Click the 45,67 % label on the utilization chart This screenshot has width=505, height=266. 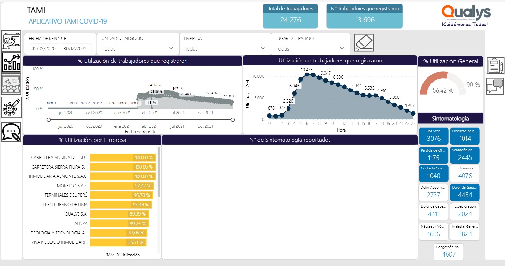(x=155, y=85)
